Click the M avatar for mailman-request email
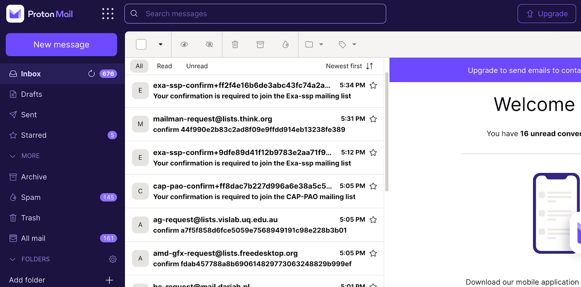Image resolution: width=581 pixels, height=287 pixels. 140,124
